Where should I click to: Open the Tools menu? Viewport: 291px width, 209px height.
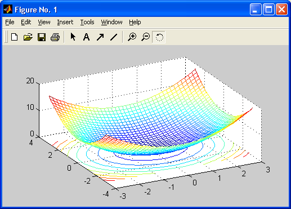(87, 22)
